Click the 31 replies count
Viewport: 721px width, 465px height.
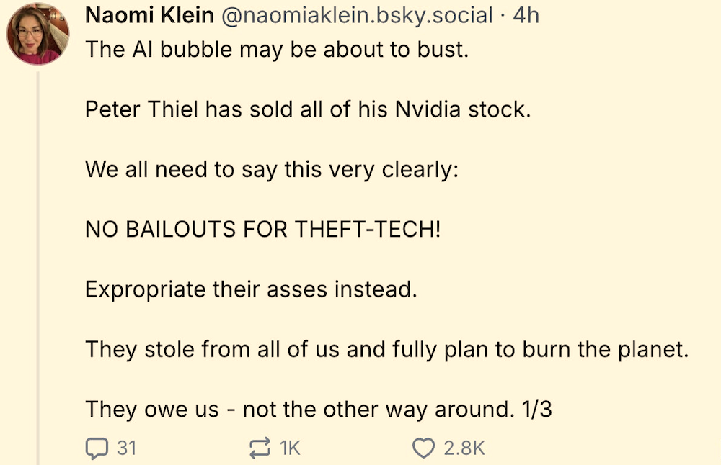126,448
